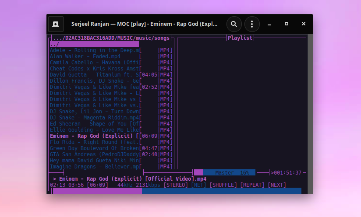Screen dimensions: 361x217
Task: Toggle the STEREO indicator
Action: 176,185
